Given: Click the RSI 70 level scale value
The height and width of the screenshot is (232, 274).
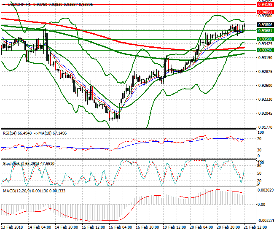Looking at the screenshot, I should (260, 139).
